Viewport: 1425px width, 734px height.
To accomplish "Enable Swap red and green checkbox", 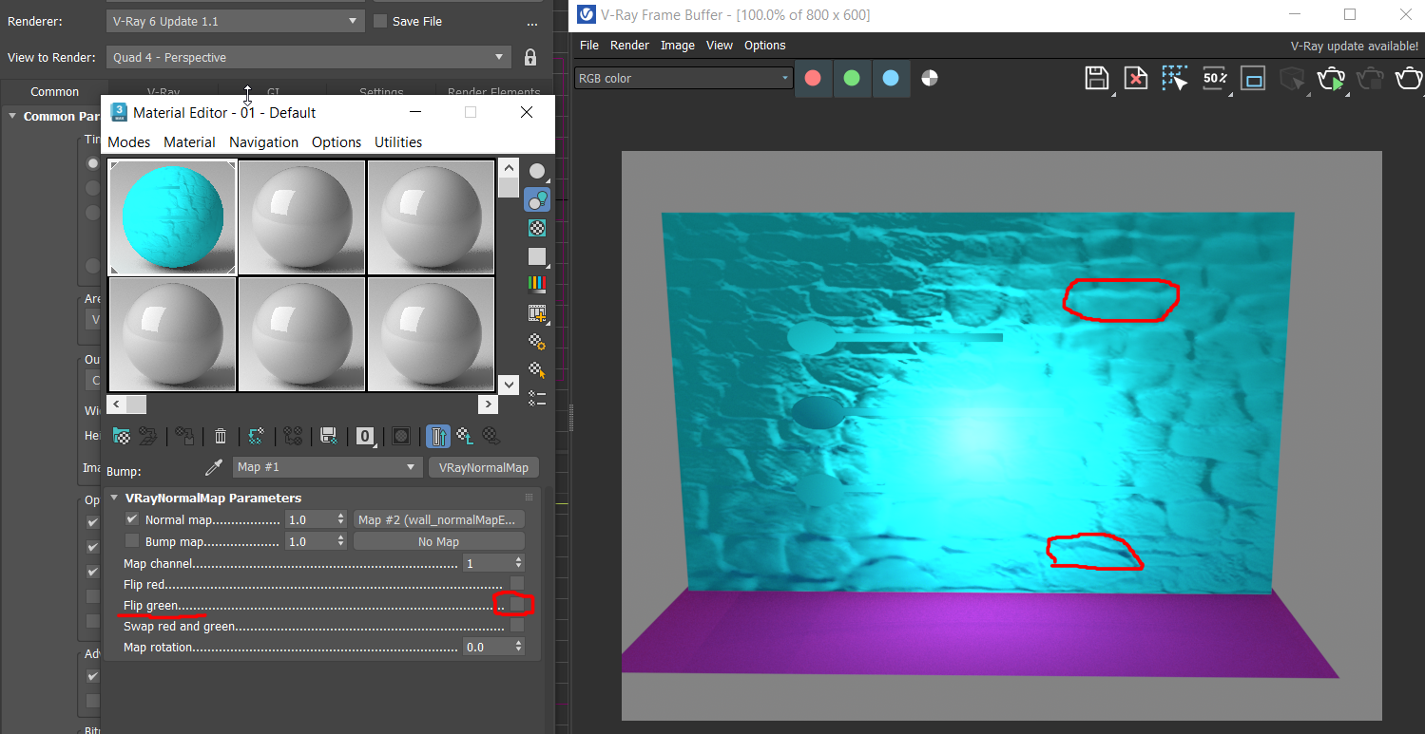I will [x=517, y=626].
